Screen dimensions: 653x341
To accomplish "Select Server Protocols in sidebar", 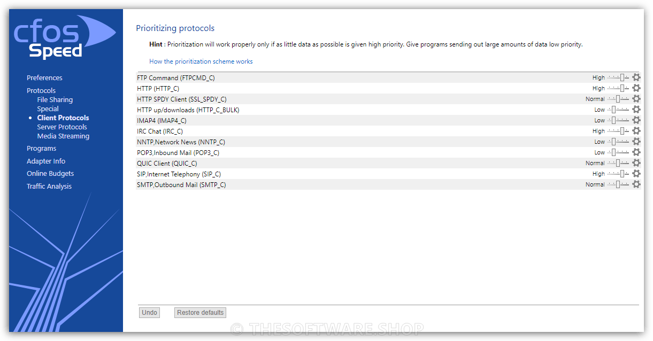I will 62,127.
